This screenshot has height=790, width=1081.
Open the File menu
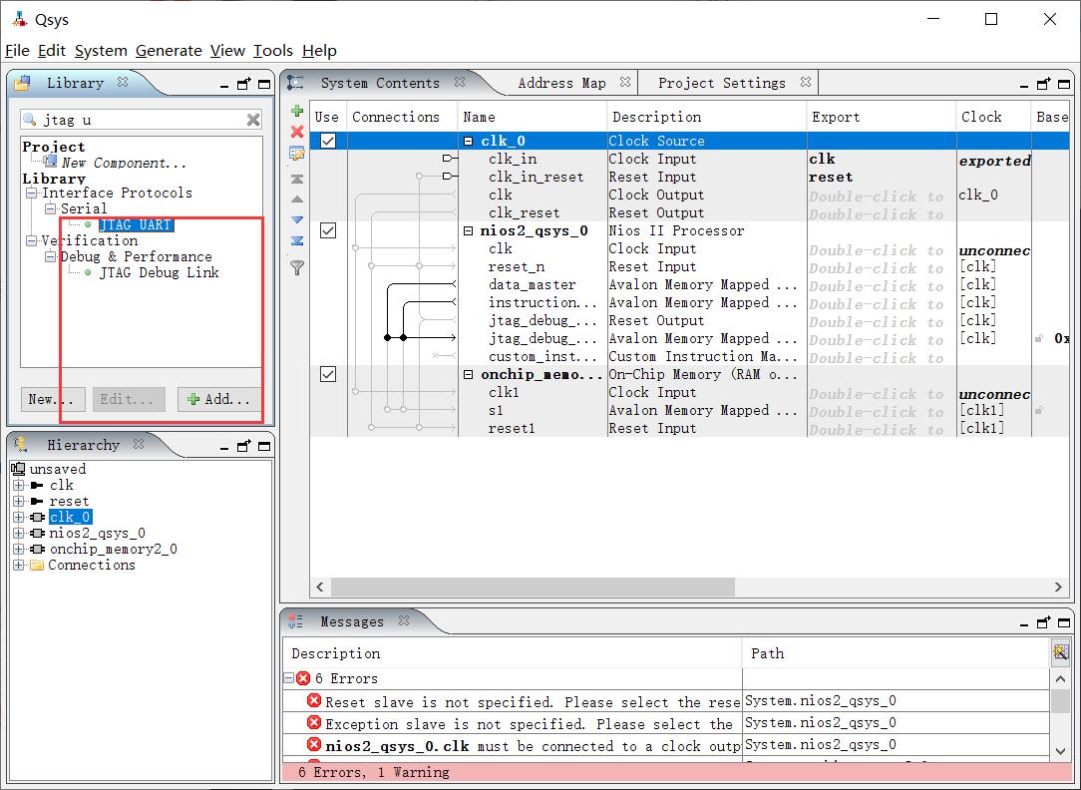coord(17,50)
